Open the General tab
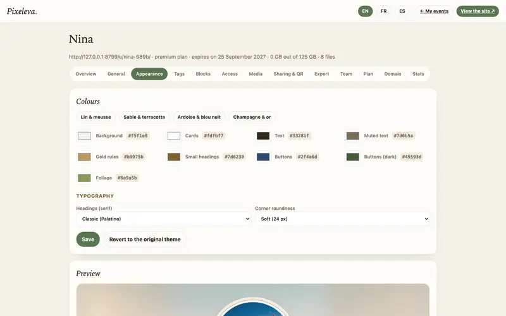Screen dimensions: 506x316 tap(116, 74)
